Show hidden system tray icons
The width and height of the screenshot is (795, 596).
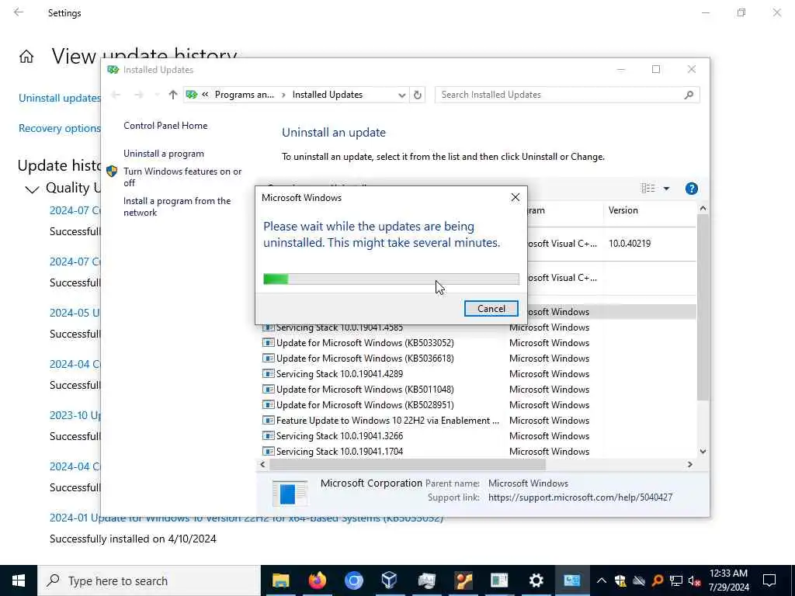tap(602, 580)
